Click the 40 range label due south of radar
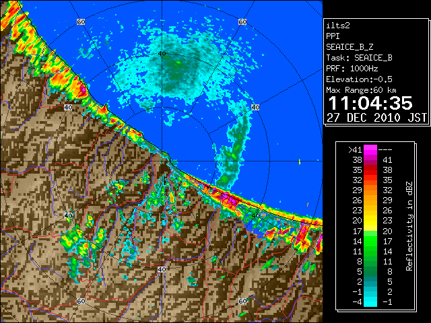This screenshot has width=431, height=323. coord(162,269)
